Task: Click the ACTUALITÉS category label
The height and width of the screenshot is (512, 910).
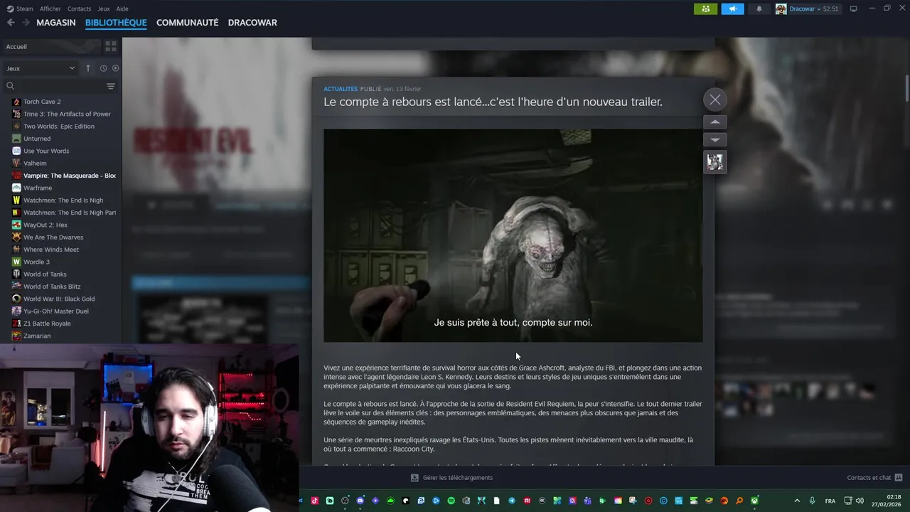Action: (x=341, y=89)
